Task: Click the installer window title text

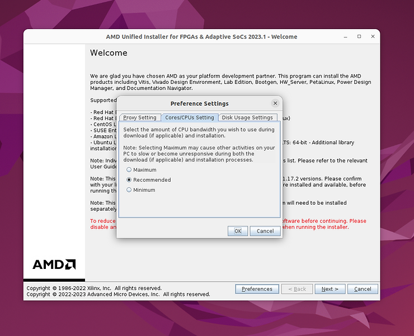Action: click(202, 37)
